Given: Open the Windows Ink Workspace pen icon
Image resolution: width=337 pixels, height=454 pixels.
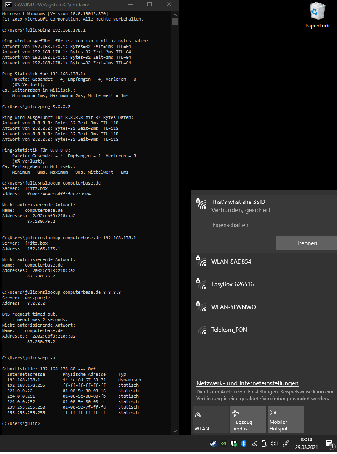Looking at the screenshot, I should click(x=286, y=443).
